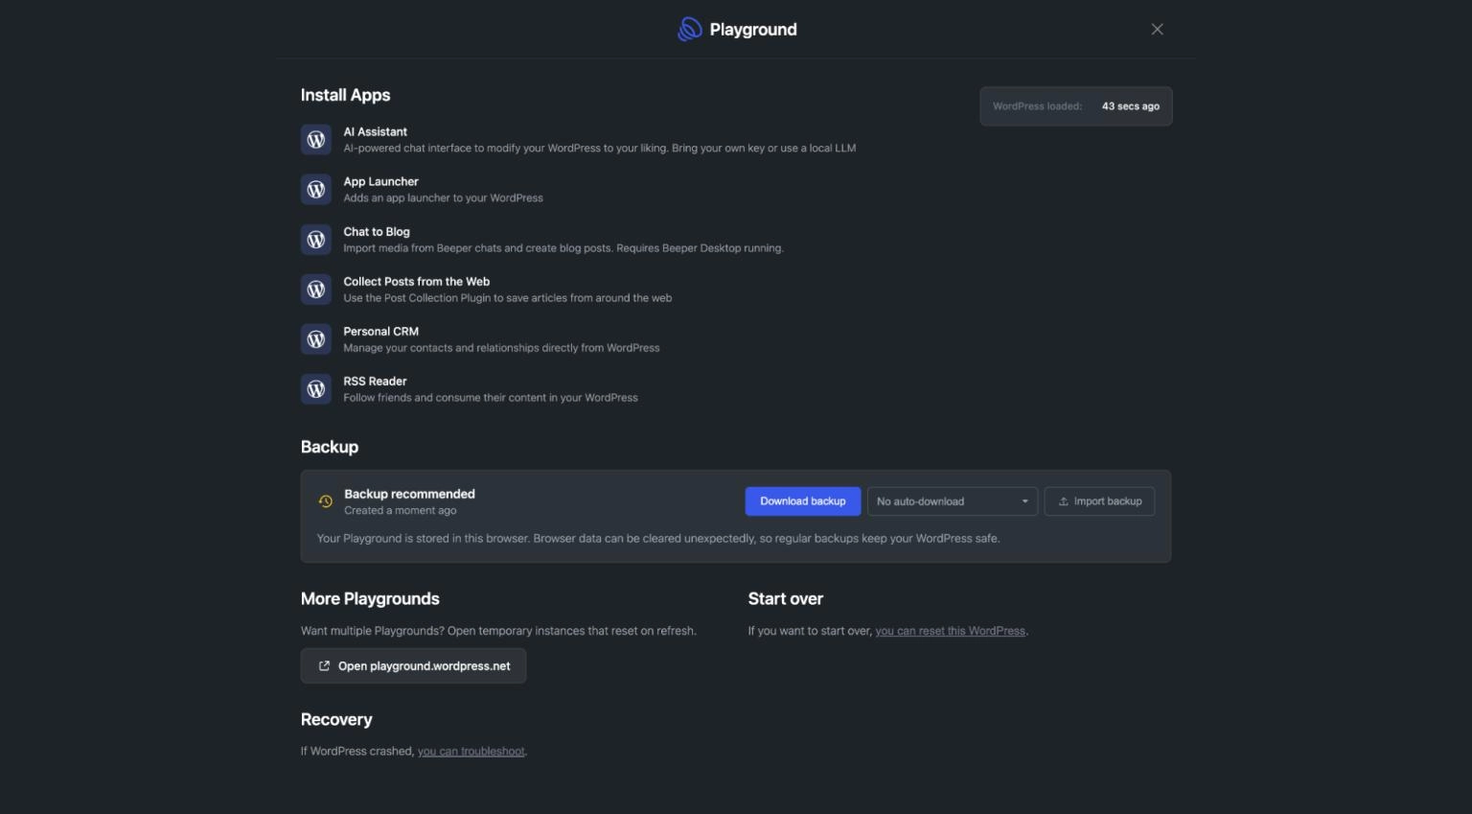Open playground.wordpress.net in a new tab
Image resolution: width=1472 pixels, height=814 pixels.
tap(413, 665)
